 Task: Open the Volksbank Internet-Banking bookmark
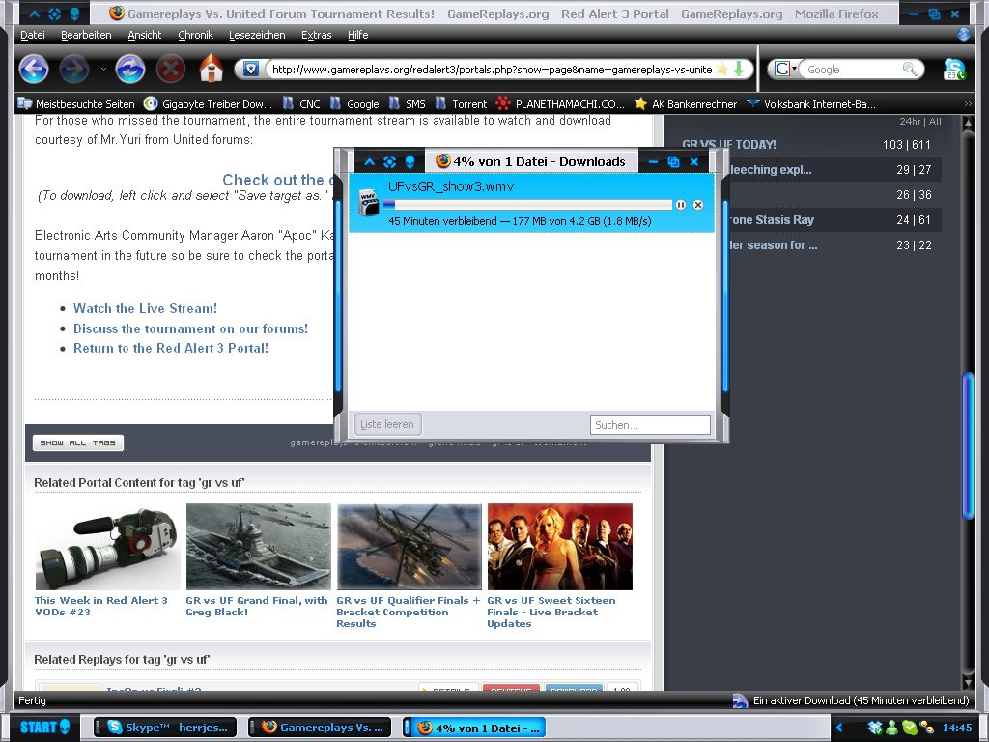click(x=811, y=104)
